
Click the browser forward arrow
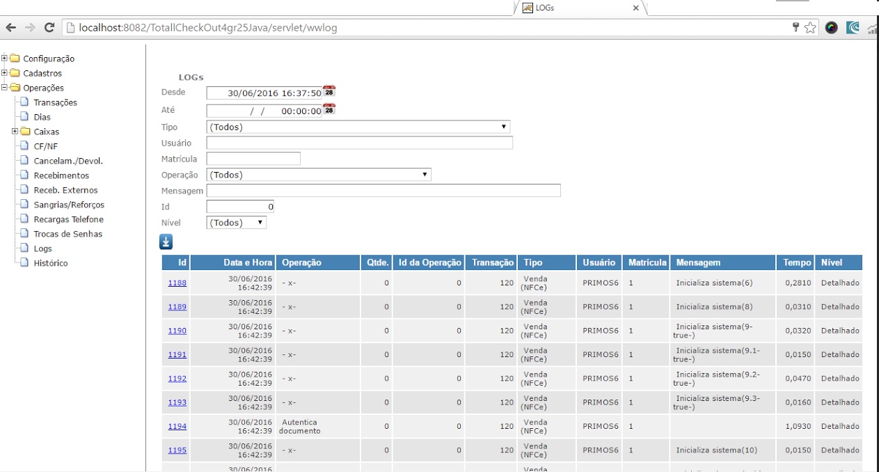click(30, 28)
